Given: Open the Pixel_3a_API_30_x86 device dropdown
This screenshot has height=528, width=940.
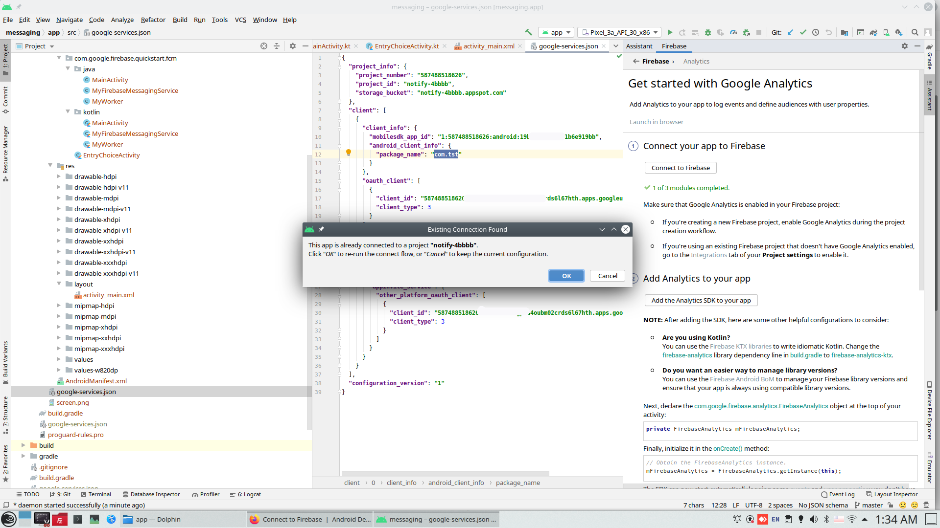Looking at the screenshot, I should (619, 32).
